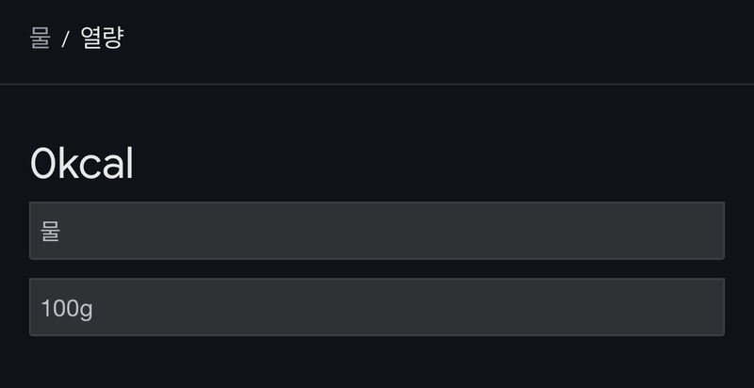Viewport: 754px width, 388px height.
Task: Click the "/" breadcrumb separator
Action: [x=65, y=39]
